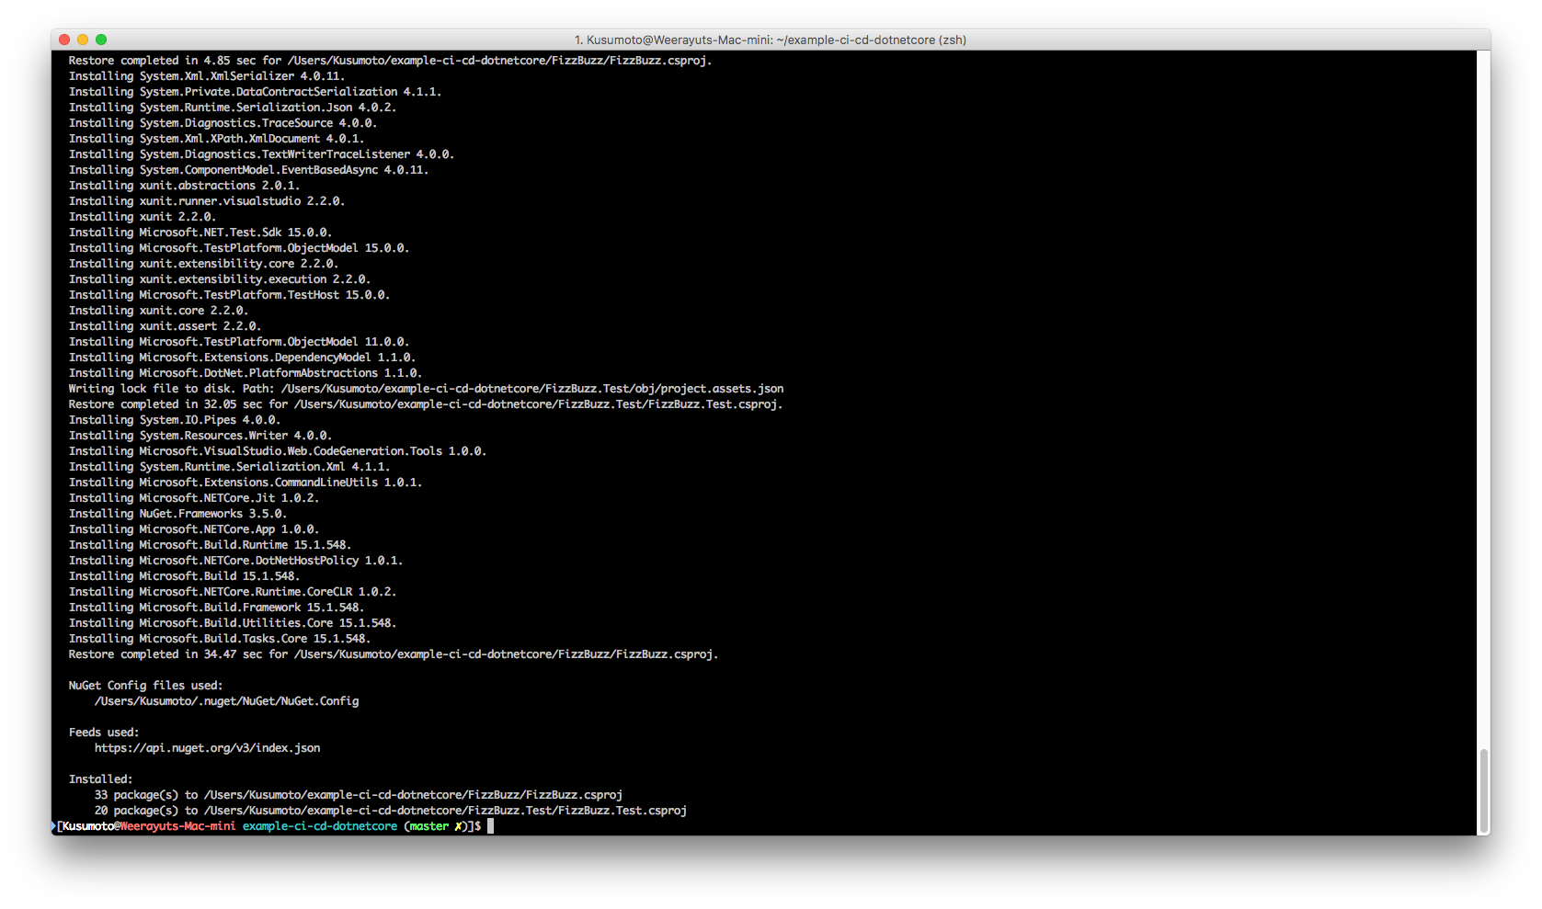Click 'Installing xunit.abstractions 2.0.1.' line

coord(185,186)
